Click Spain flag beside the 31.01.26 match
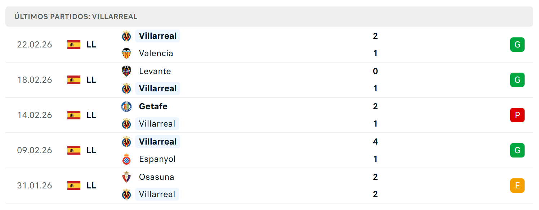539x210 pixels. tap(74, 186)
